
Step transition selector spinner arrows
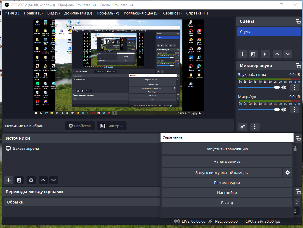tap(297, 202)
